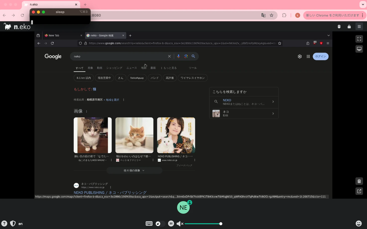The image size is (367, 229).
Task: Open the emoji reaction picker
Action: (359, 223)
